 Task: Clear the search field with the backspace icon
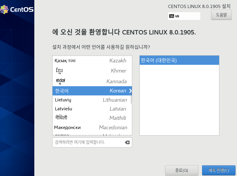(127, 142)
